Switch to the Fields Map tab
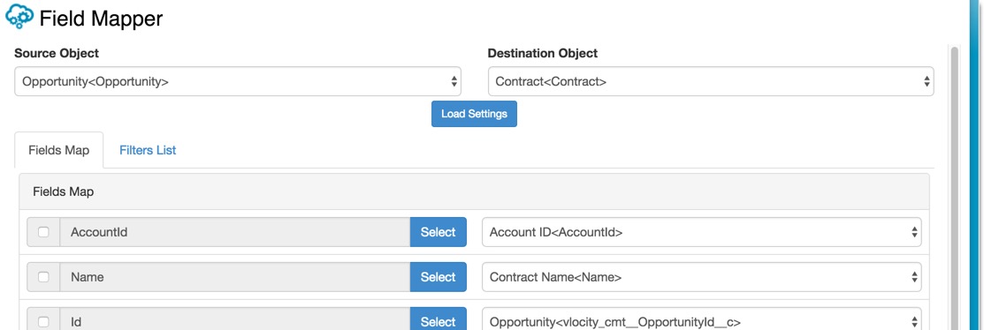The width and height of the screenshot is (984, 330). [x=59, y=150]
